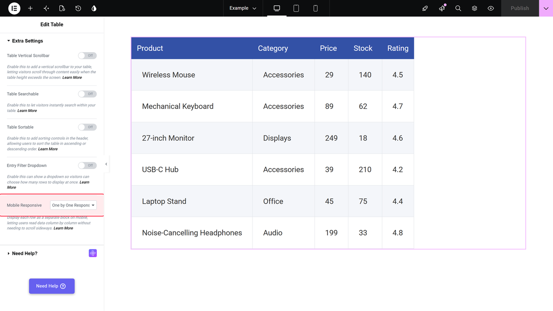Image resolution: width=553 pixels, height=311 pixels.
Task: Open the AI sparkle tools icon
Action: click(x=46, y=8)
